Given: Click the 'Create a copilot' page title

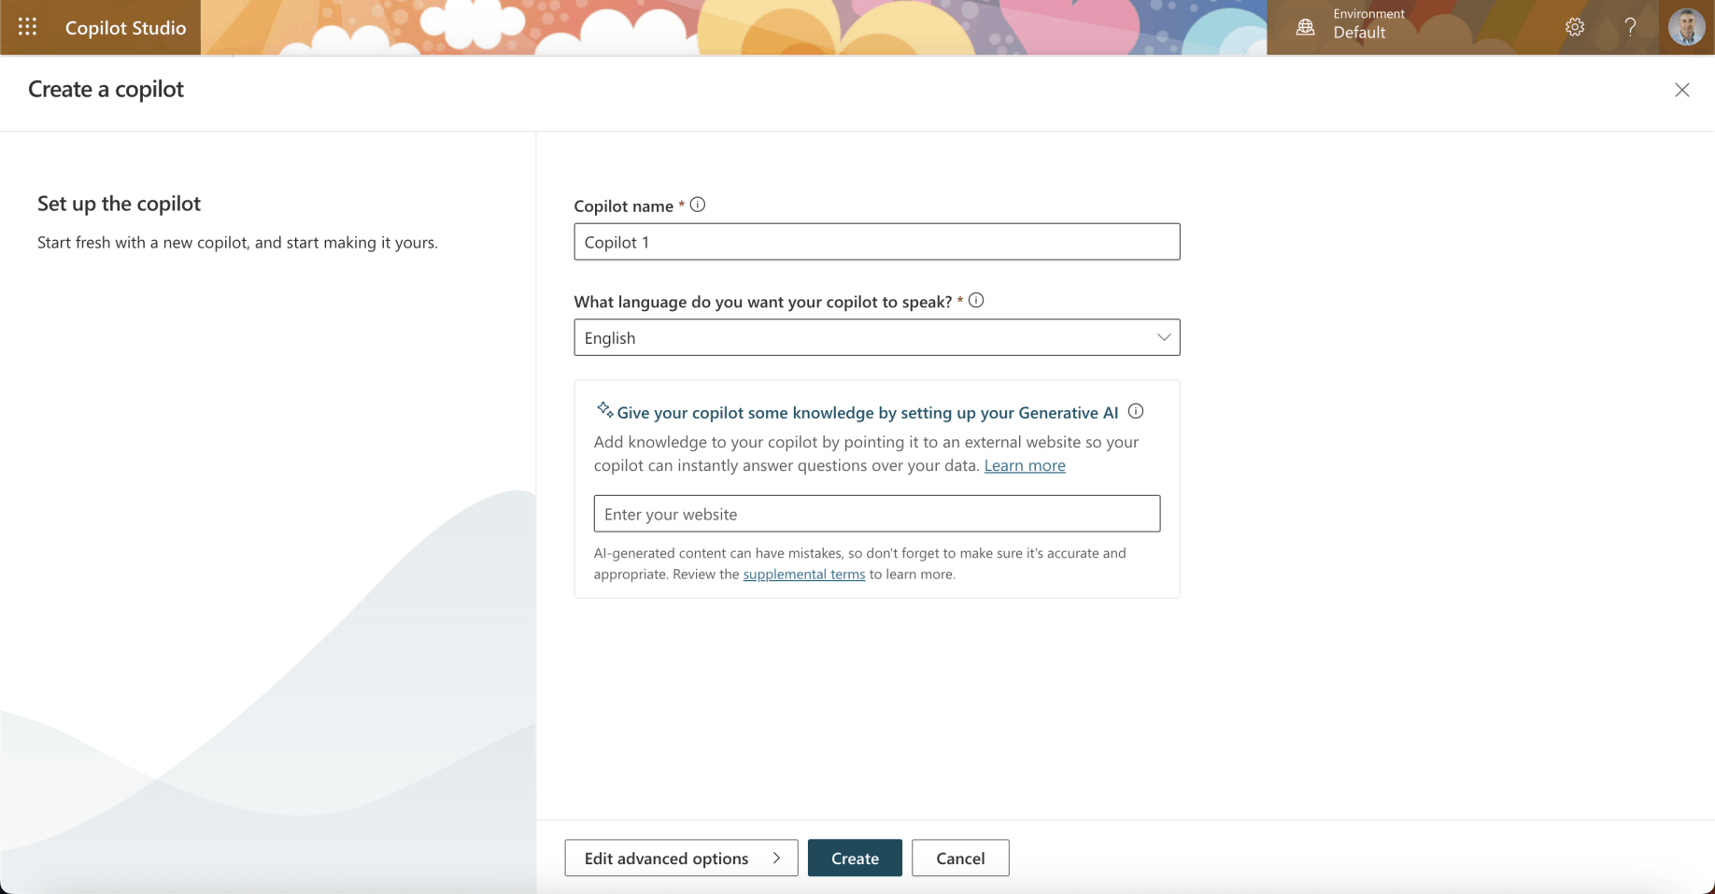Looking at the screenshot, I should 106,89.
